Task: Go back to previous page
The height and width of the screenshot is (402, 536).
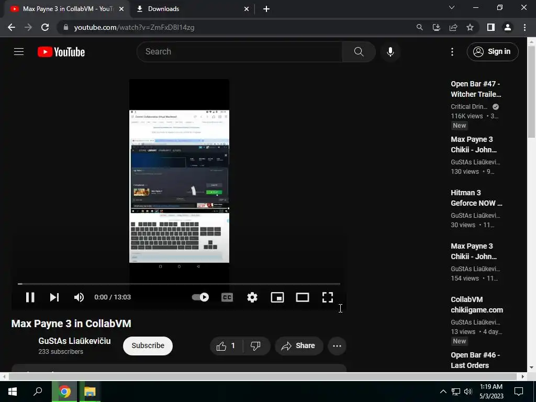Action: tap(12, 27)
